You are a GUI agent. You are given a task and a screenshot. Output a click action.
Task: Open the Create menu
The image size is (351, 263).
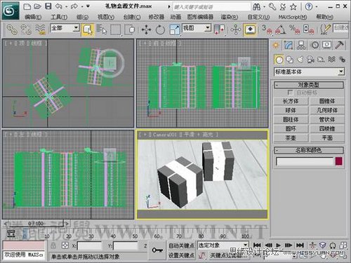point(132,17)
